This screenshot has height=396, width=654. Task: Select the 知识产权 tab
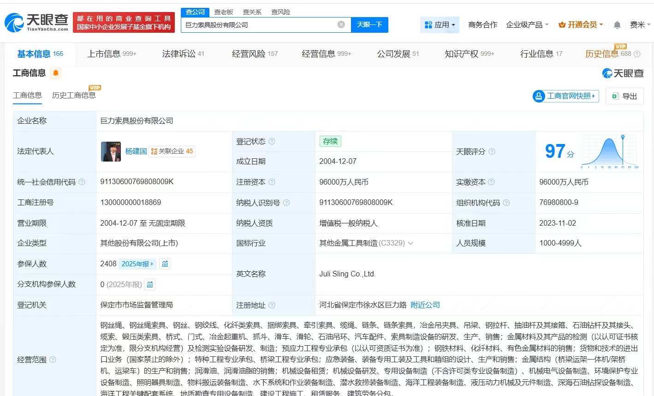click(470, 54)
